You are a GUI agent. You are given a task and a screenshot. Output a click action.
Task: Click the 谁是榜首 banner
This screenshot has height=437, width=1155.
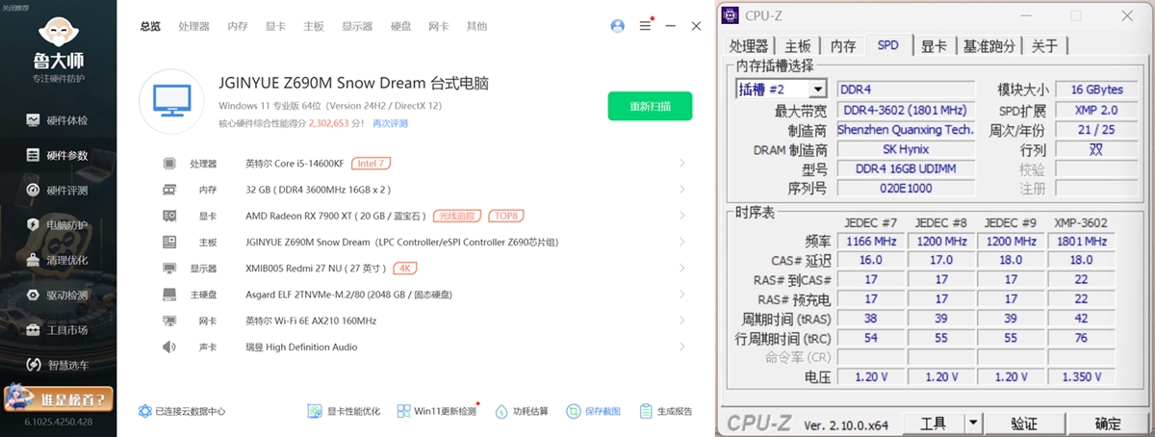(59, 398)
